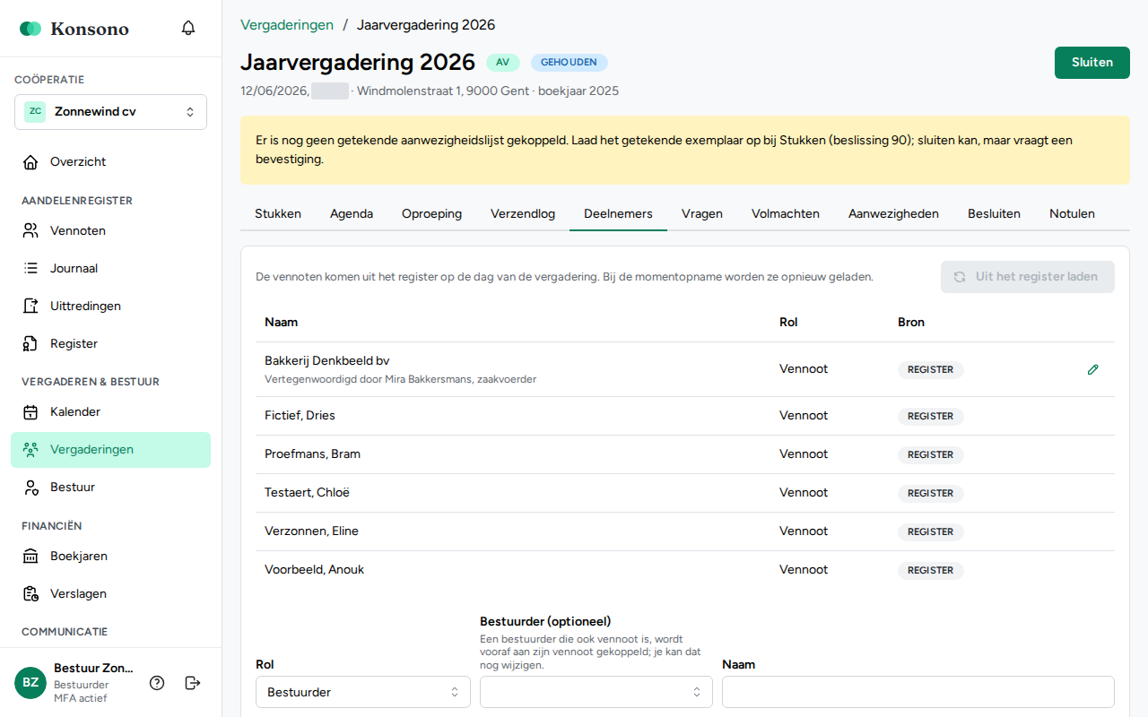Click the Overzicht home icon
The image size is (1148, 717).
point(30,162)
